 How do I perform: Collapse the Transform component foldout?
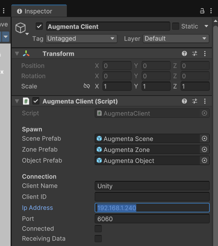coord(17,54)
